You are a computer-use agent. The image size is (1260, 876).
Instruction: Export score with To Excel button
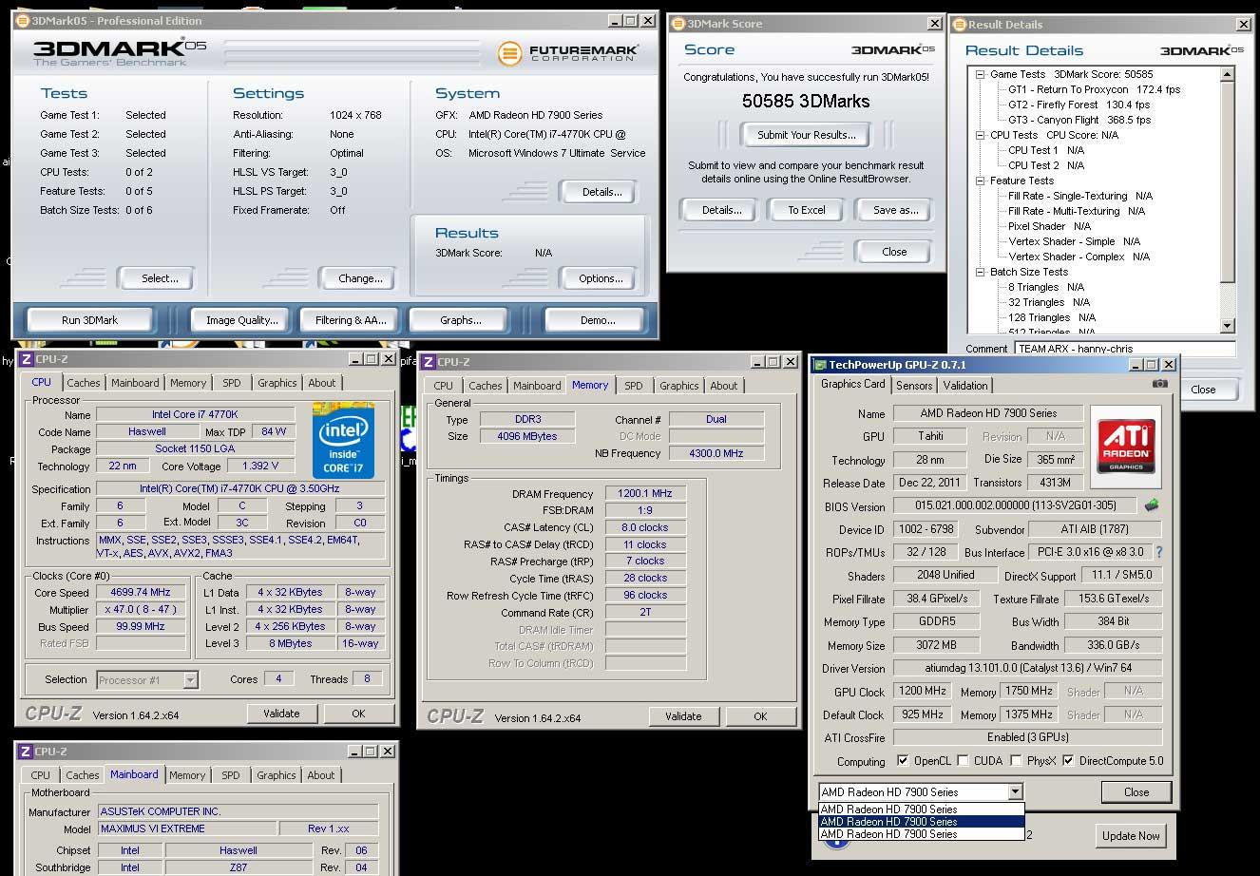(x=807, y=210)
